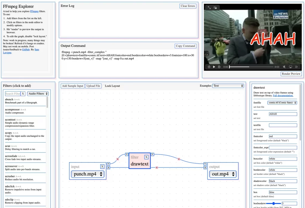Add the abench filter
Viewport: 305px width, 208px height.
tap(25, 101)
